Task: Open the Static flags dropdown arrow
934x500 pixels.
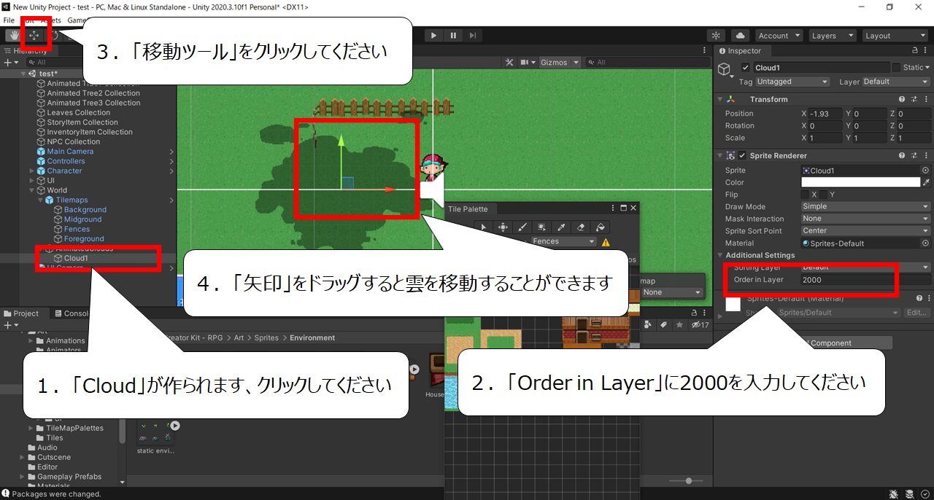Action: pyautogui.click(x=927, y=68)
